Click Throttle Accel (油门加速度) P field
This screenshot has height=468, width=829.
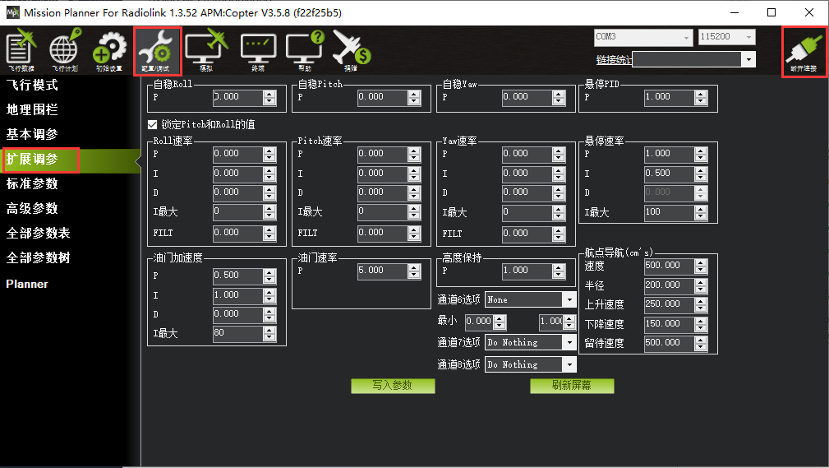point(237,276)
